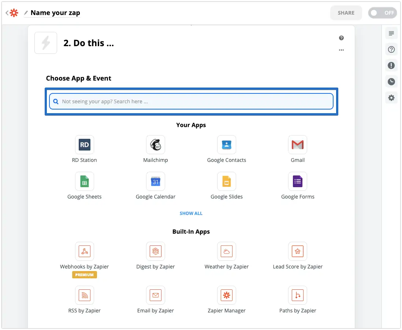The image size is (402, 330).
Task: Open the sidebar settings gear icon
Action: tap(391, 98)
